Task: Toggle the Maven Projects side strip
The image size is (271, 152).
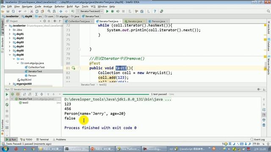Action: [x=269, y=65]
